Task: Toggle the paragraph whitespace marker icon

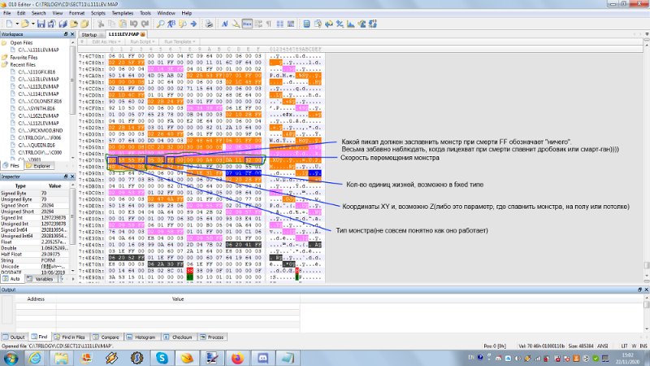Action: click(x=269, y=24)
